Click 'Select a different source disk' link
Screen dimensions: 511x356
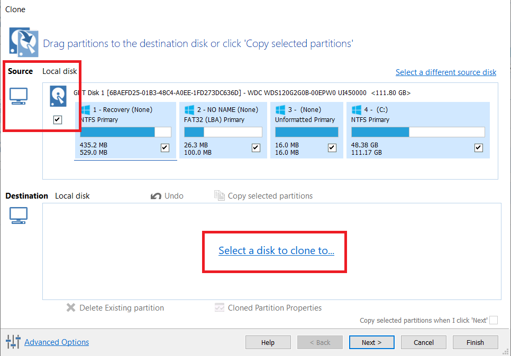(445, 72)
